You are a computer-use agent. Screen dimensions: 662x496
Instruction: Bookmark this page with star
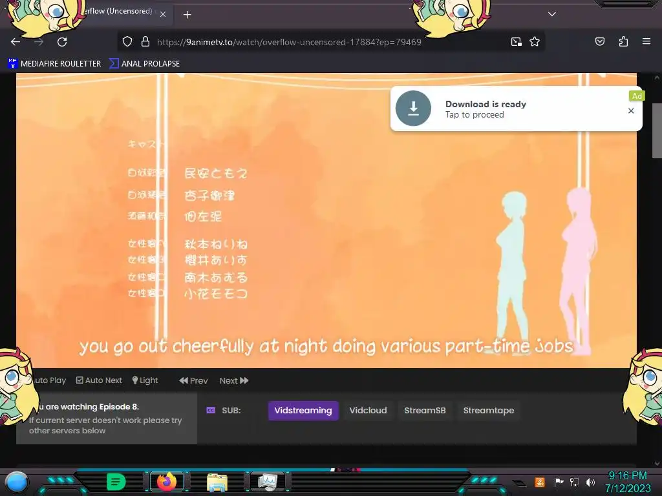[535, 42]
